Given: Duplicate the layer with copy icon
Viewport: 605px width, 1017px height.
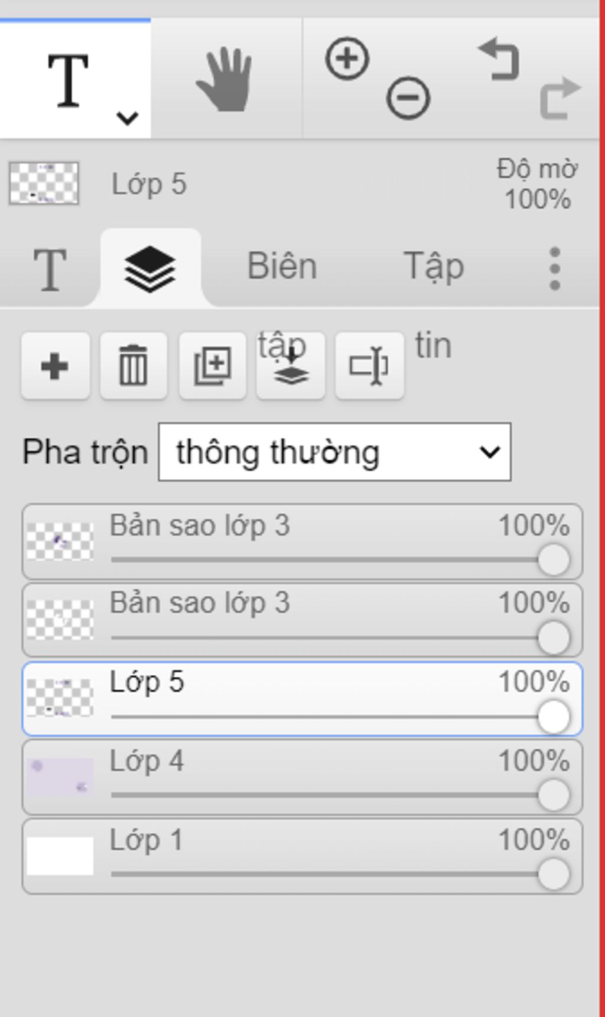Looking at the screenshot, I should [x=213, y=366].
